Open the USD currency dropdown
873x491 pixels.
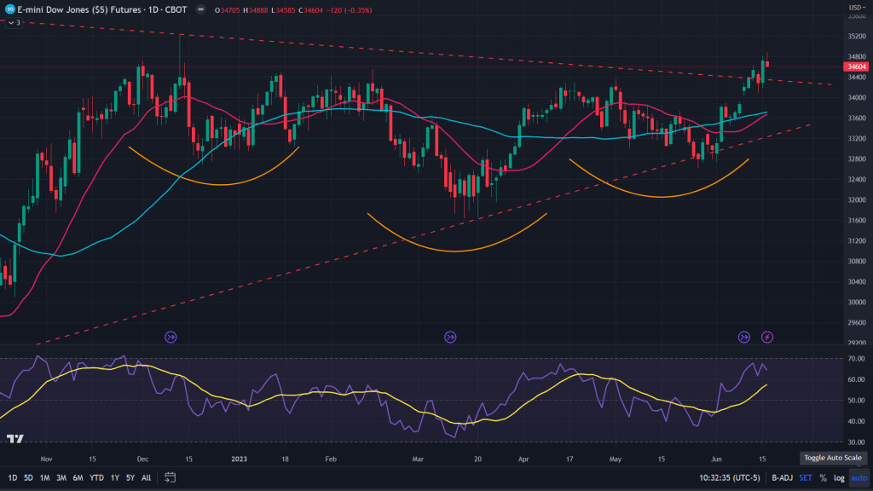856,9
